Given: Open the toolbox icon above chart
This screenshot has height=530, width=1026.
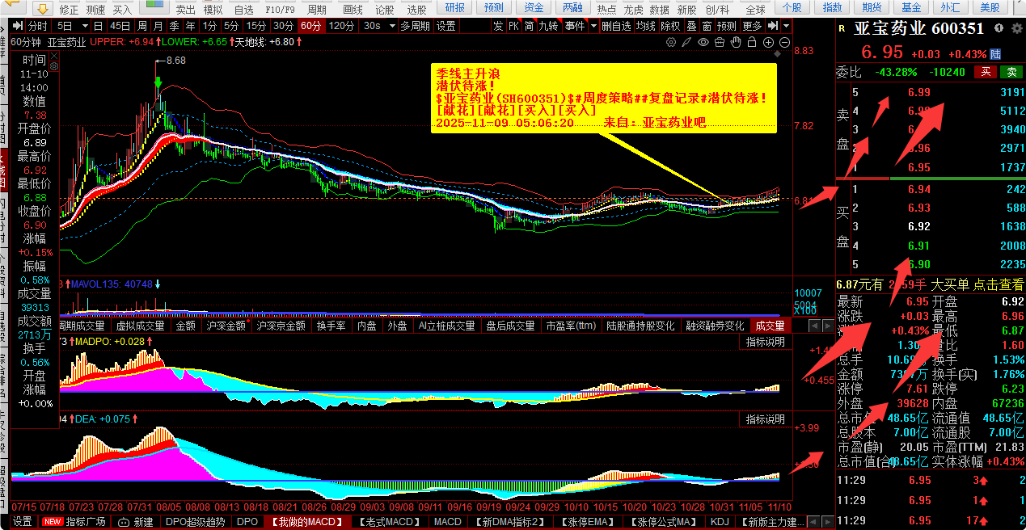Looking at the screenshot, I should 720,42.
